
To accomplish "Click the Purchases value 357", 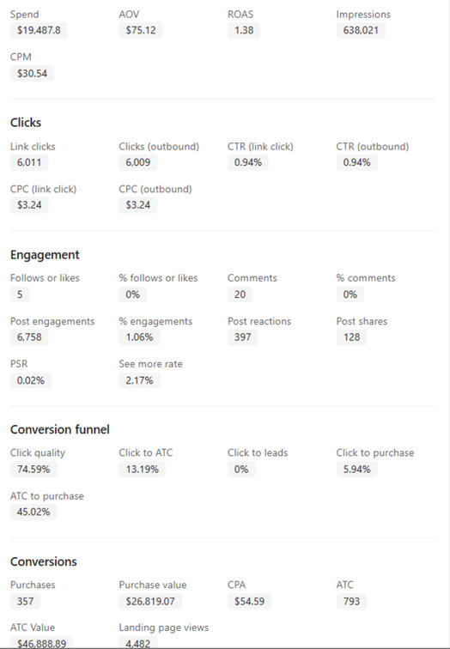I will [x=25, y=601].
